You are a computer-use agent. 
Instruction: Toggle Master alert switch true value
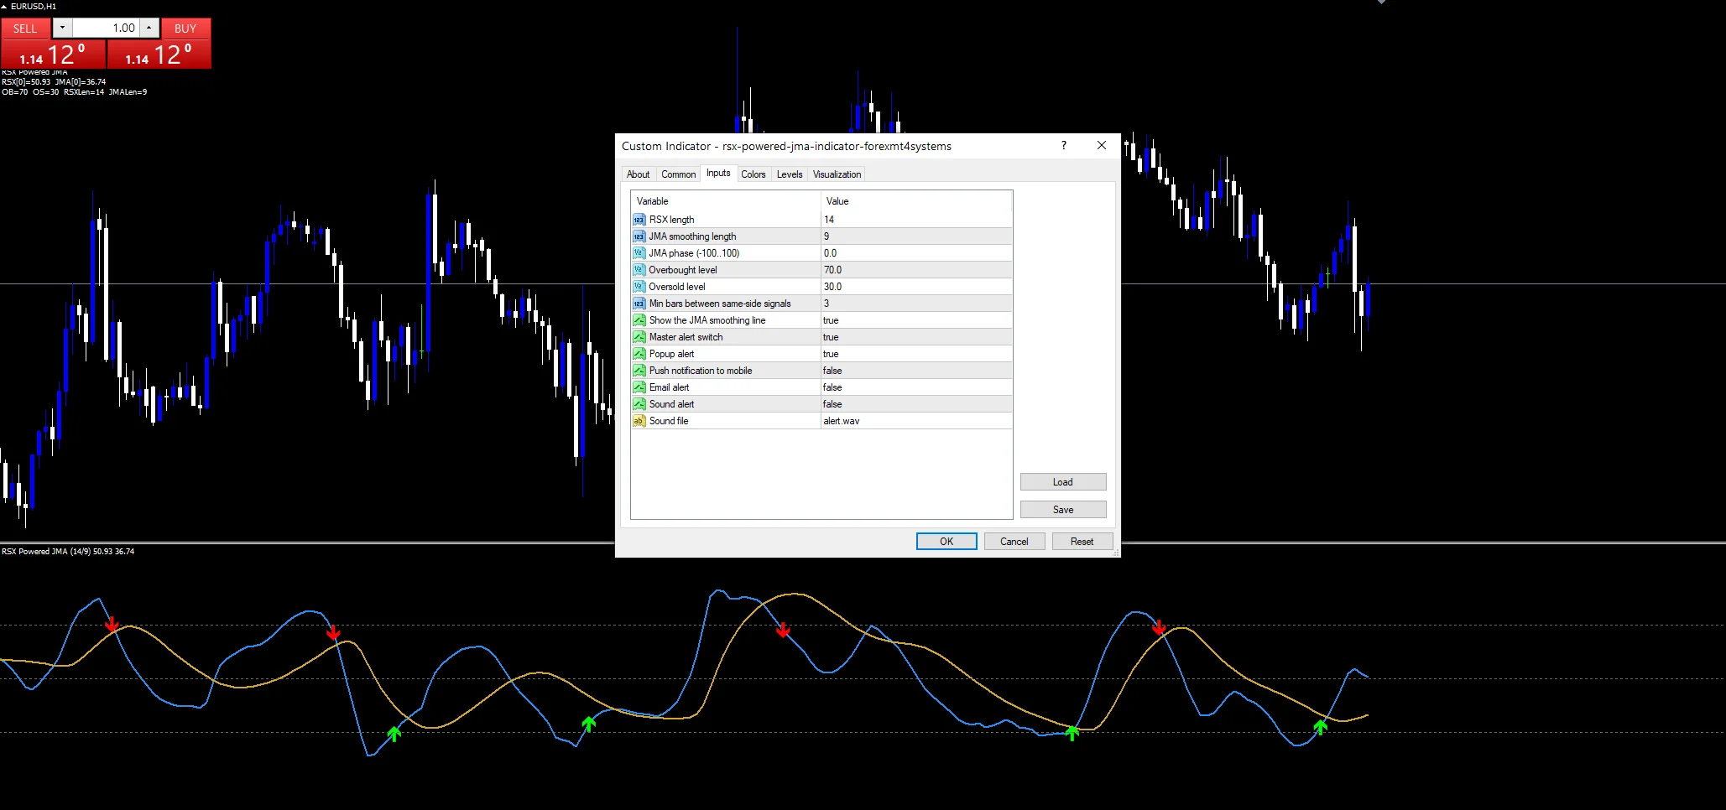click(x=916, y=337)
